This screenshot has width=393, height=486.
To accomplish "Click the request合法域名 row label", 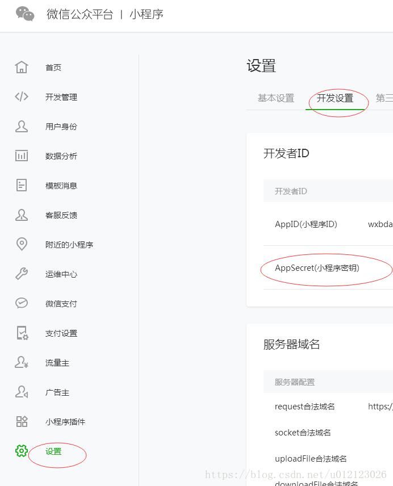I will [304, 407].
